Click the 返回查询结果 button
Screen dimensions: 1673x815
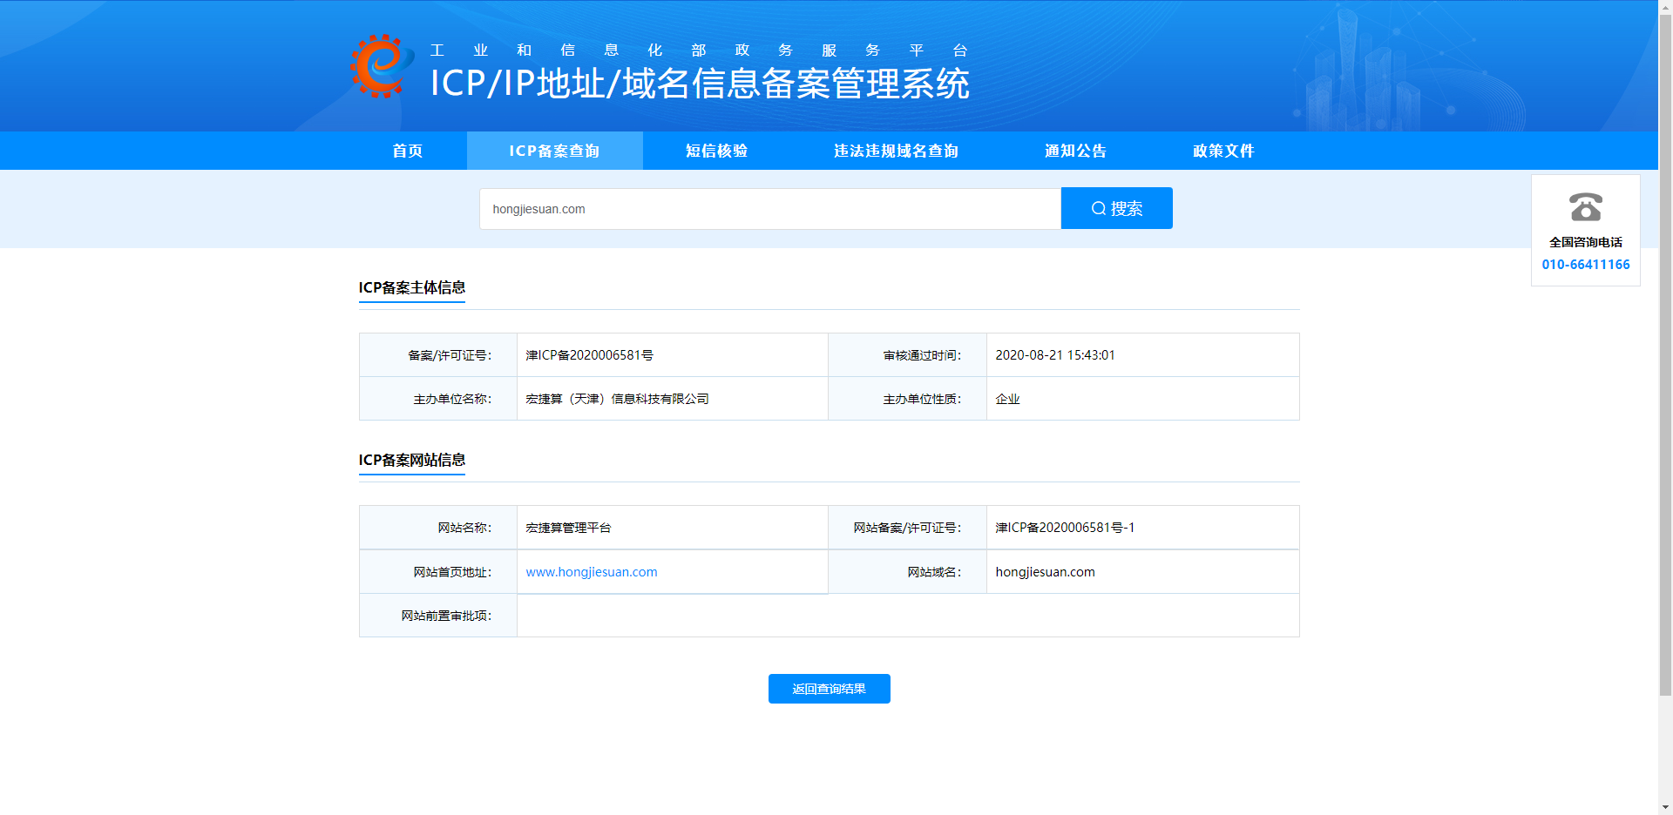point(830,689)
